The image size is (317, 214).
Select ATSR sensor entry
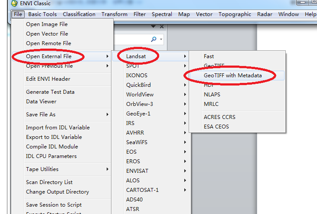coord(150,209)
